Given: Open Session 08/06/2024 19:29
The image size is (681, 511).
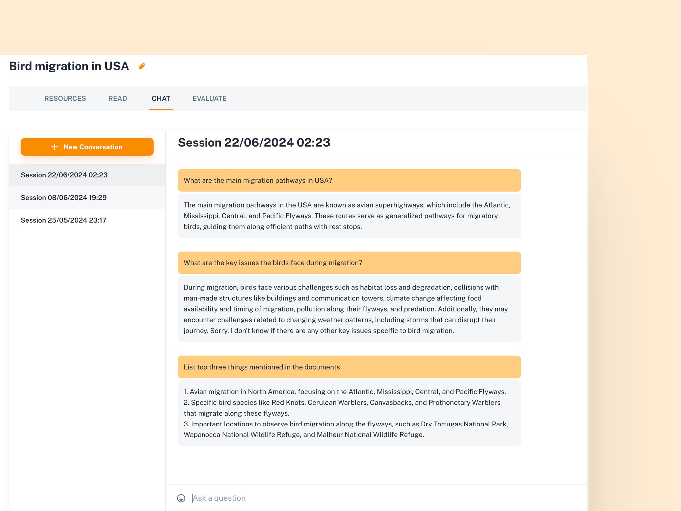Looking at the screenshot, I should pos(64,197).
